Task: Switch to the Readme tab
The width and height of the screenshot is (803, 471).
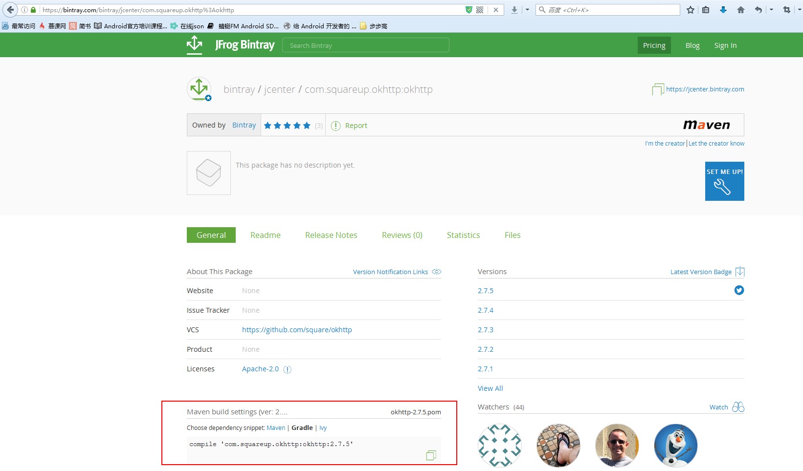Action: [x=266, y=235]
